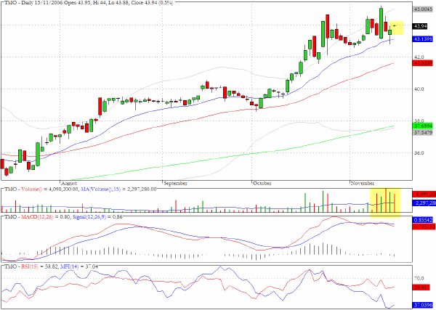Click the 40.0 price axis label

pyautogui.click(x=419, y=89)
